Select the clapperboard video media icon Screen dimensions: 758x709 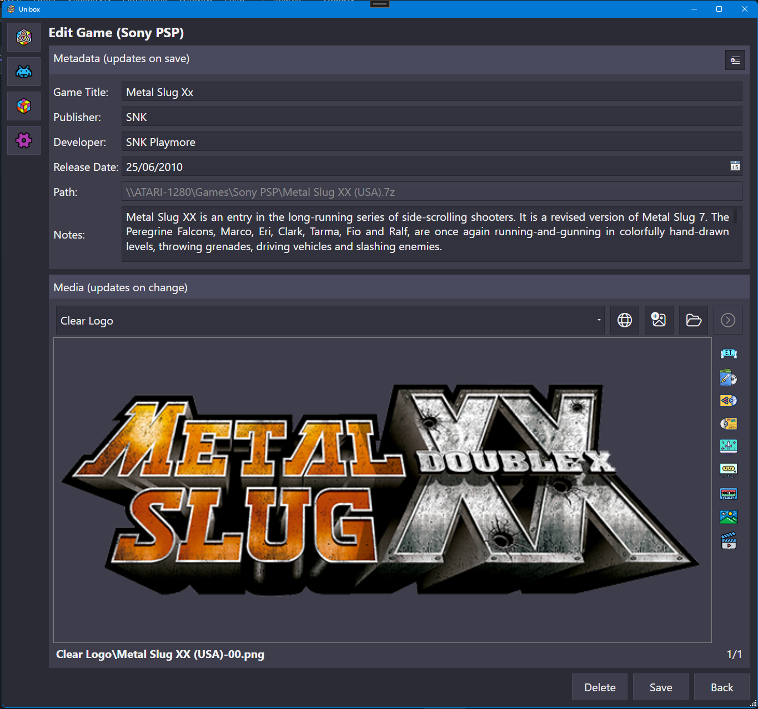[x=729, y=541]
